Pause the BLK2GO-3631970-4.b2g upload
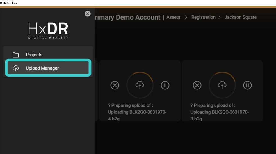This screenshot has height=154, width=276. point(165,85)
